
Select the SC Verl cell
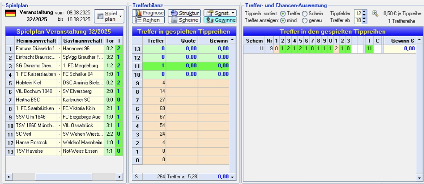coord(36,134)
